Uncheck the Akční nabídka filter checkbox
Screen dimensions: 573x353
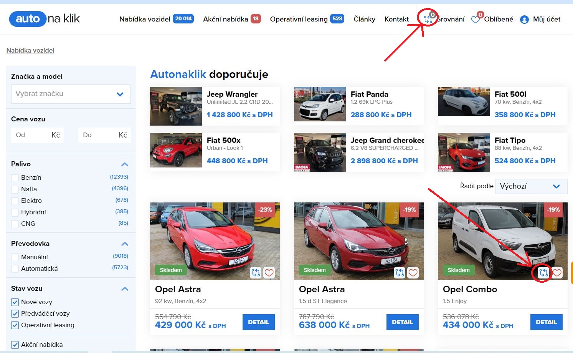coord(15,345)
